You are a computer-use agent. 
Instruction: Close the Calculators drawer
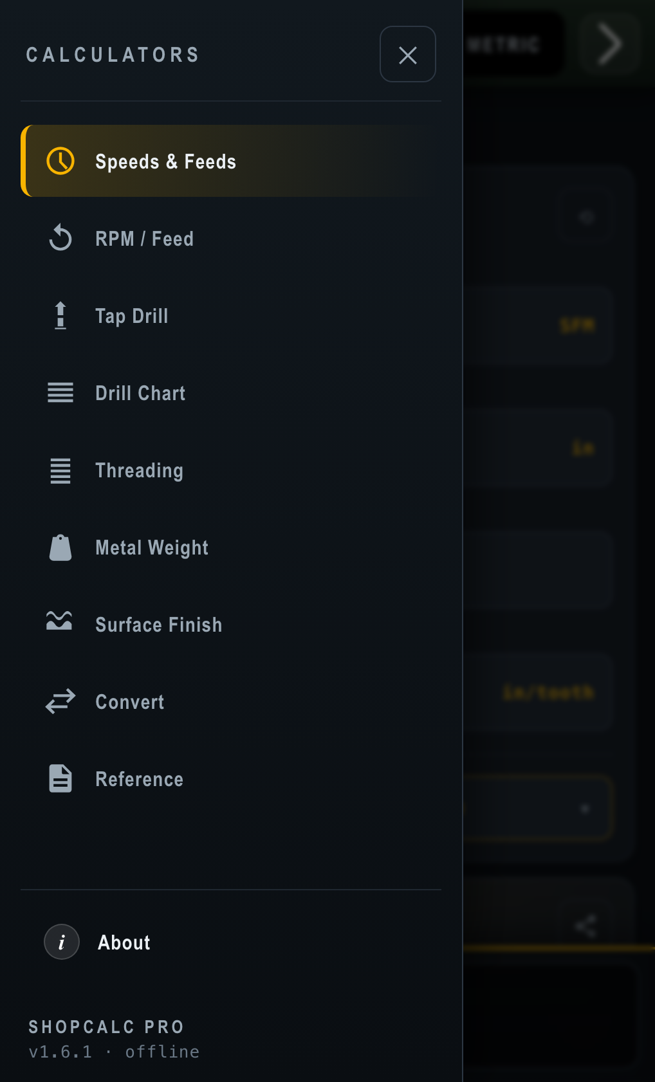tap(407, 55)
